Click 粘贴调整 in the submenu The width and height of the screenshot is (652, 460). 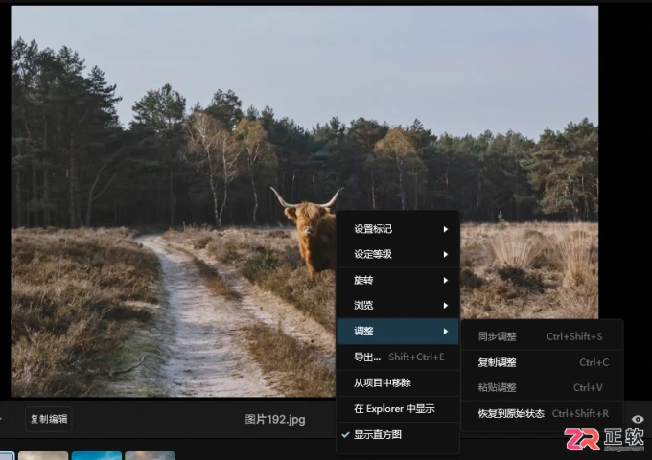(x=542, y=388)
